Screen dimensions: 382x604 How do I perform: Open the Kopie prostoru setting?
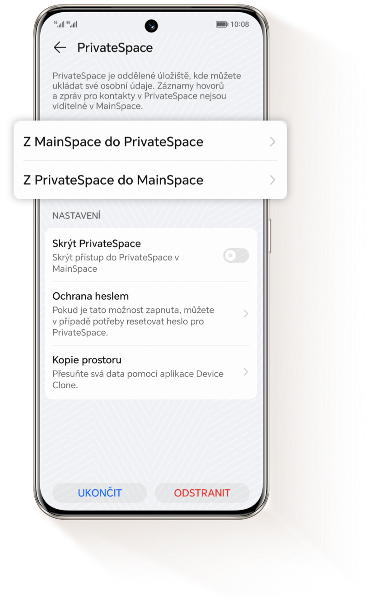(151, 372)
